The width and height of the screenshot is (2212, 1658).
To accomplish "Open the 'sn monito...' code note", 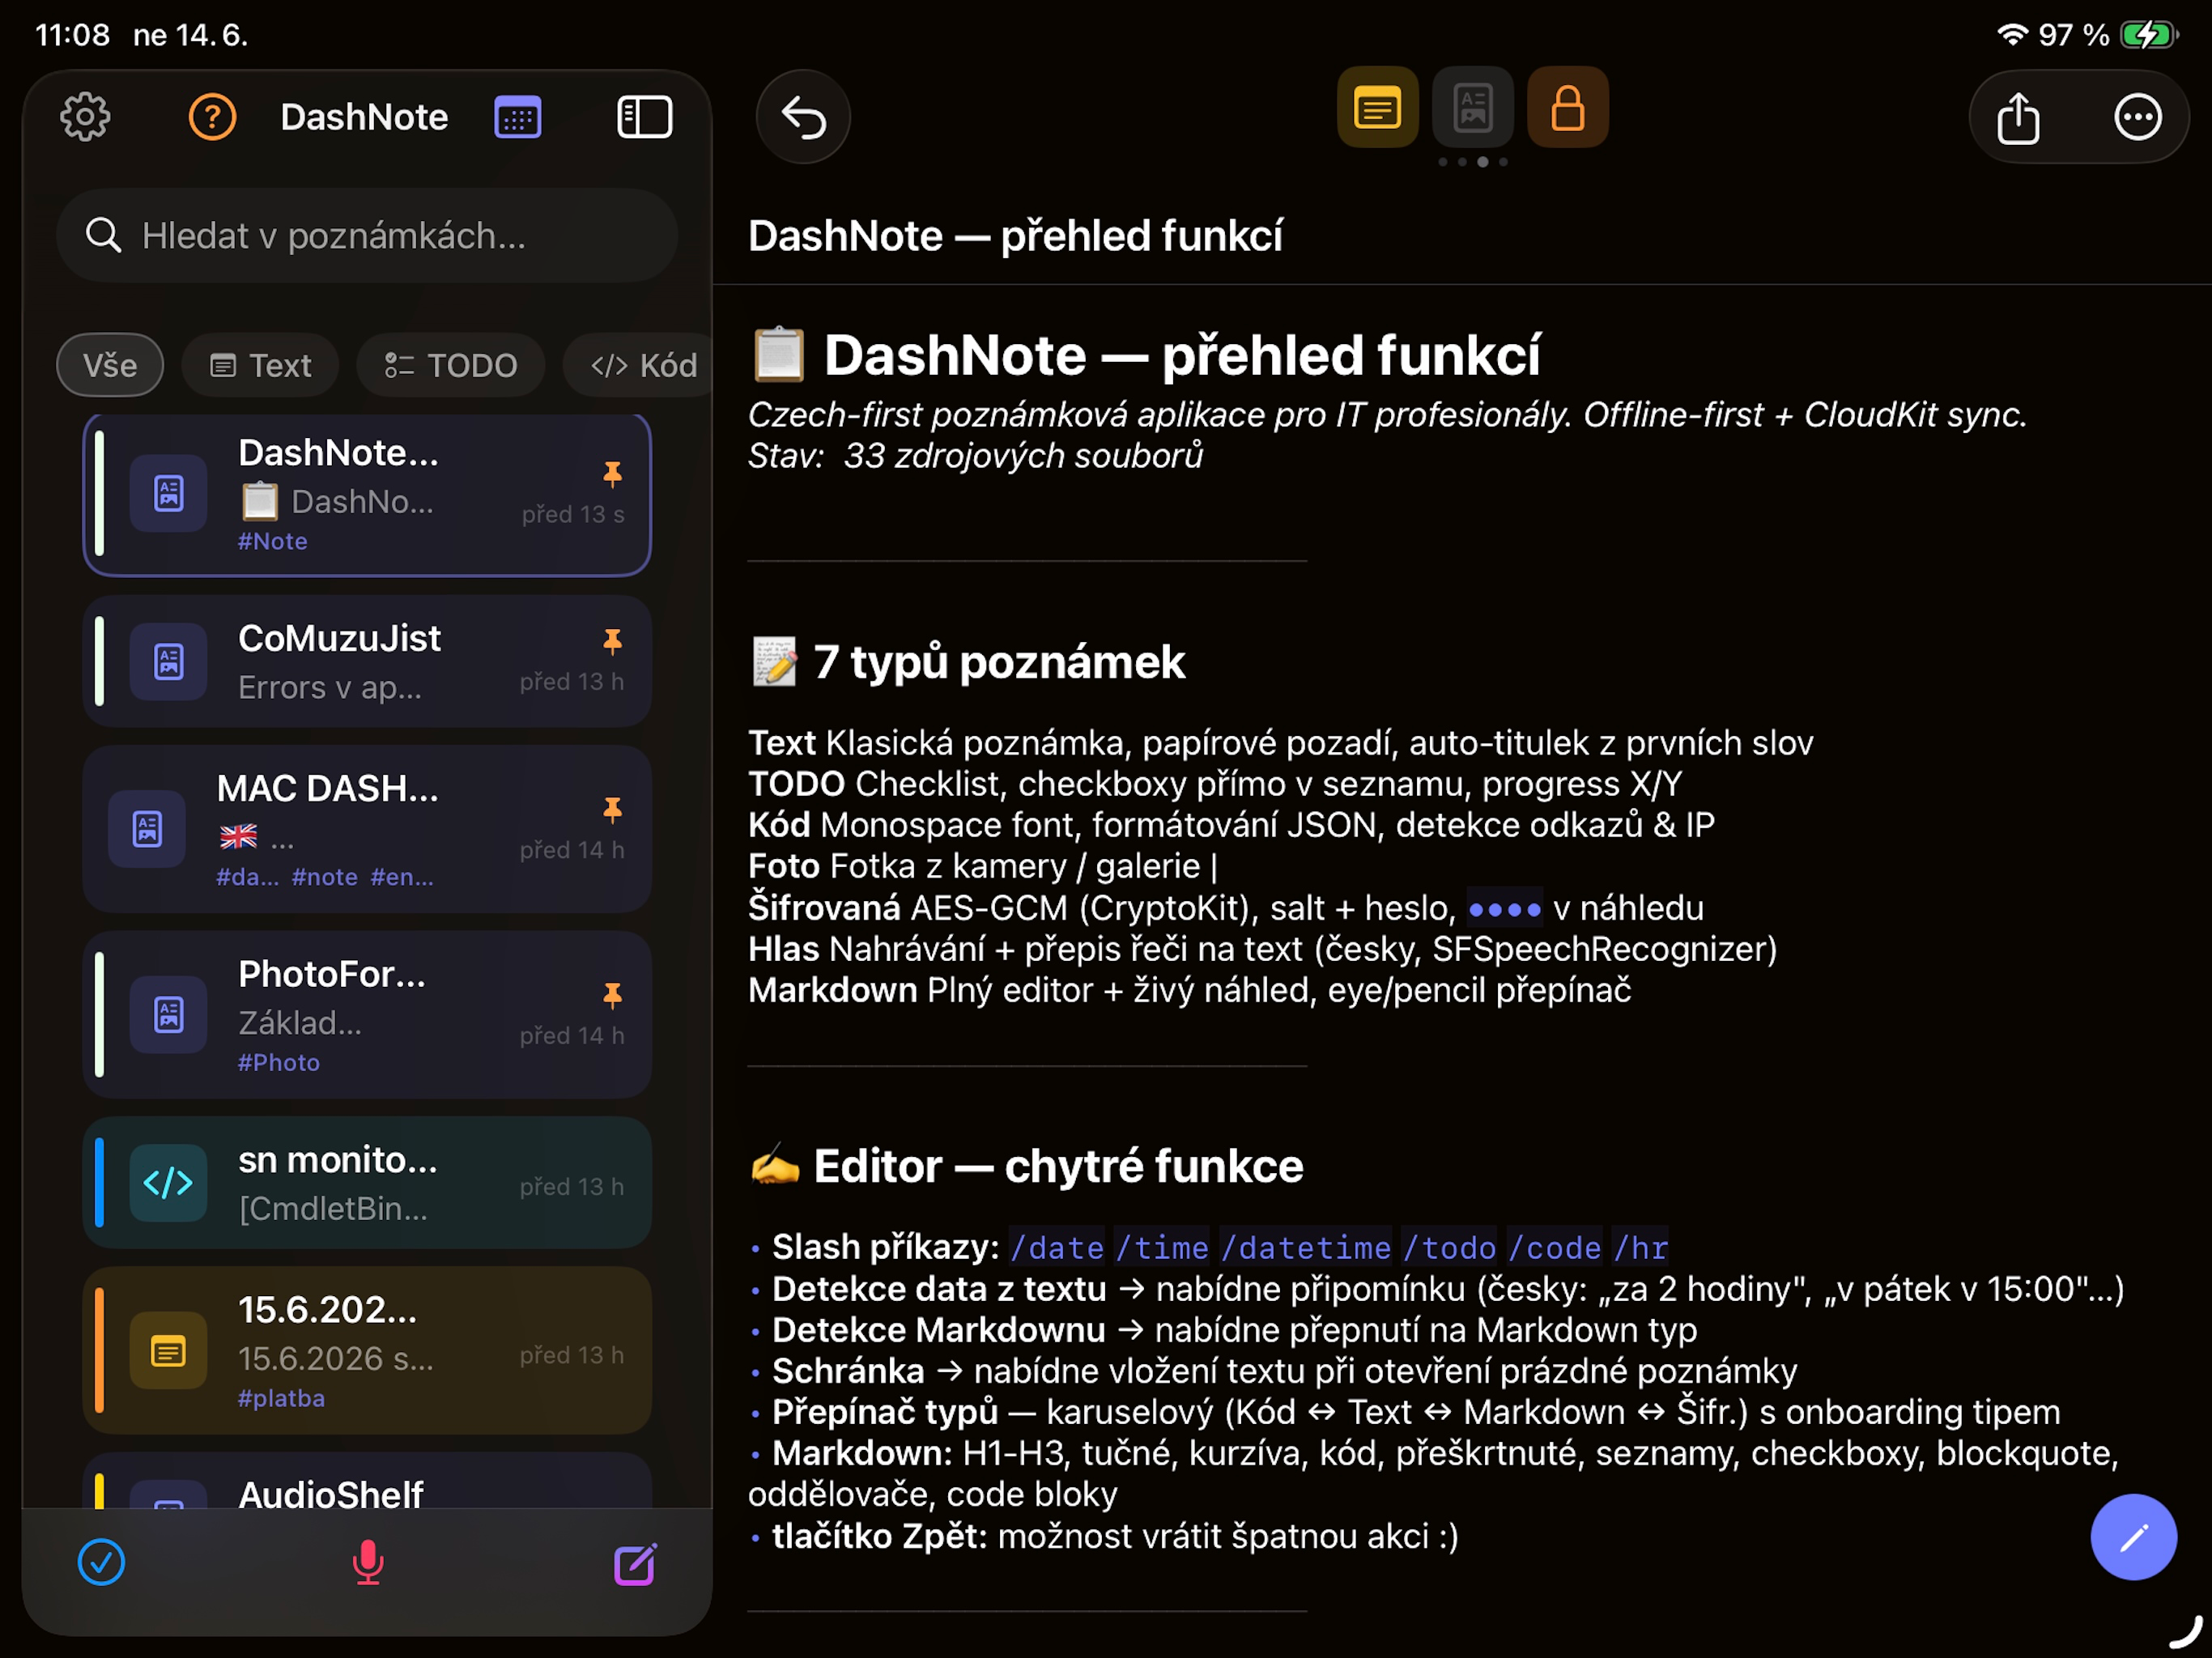I will [x=367, y=1183].
